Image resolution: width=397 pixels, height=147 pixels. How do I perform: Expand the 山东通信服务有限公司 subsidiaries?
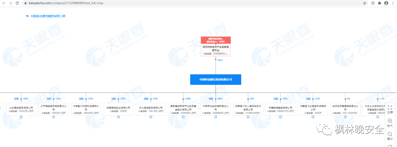(x=21, y=117)
